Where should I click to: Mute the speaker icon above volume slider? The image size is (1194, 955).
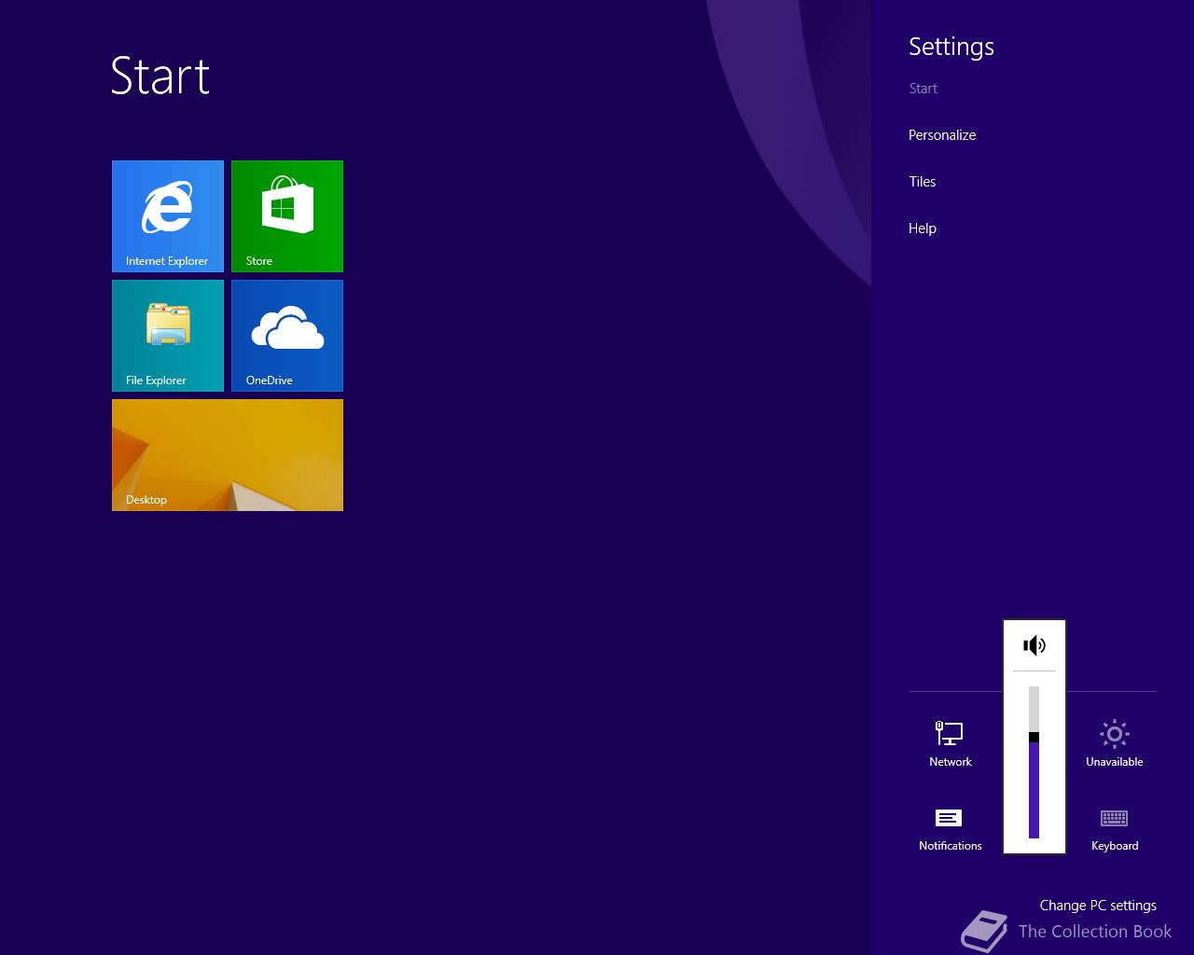[x=1034, y=645]
